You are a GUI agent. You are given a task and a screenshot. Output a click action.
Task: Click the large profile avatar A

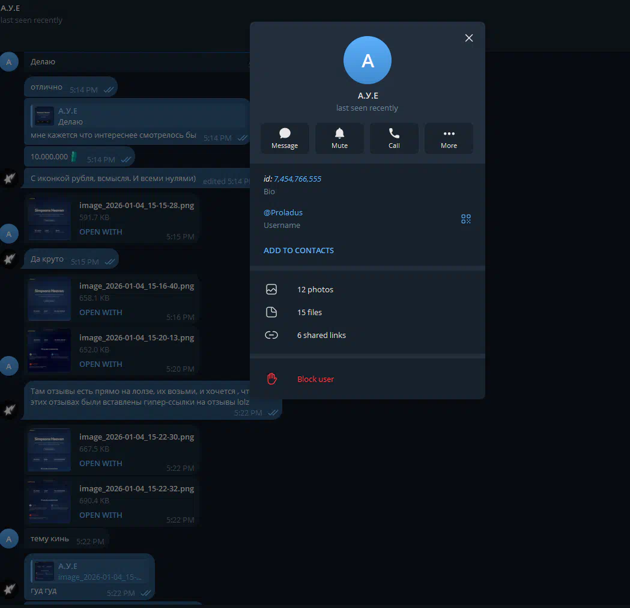[367, 61]
